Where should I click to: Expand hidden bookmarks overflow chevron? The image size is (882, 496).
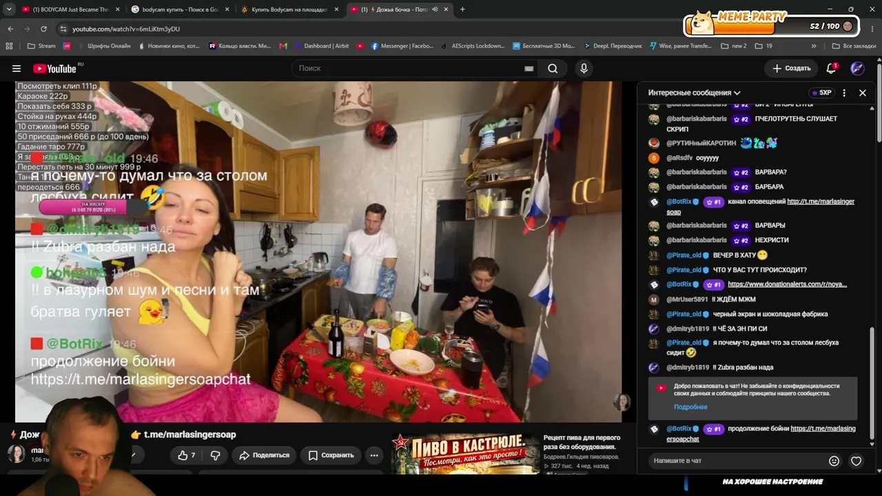coord(814,46)
